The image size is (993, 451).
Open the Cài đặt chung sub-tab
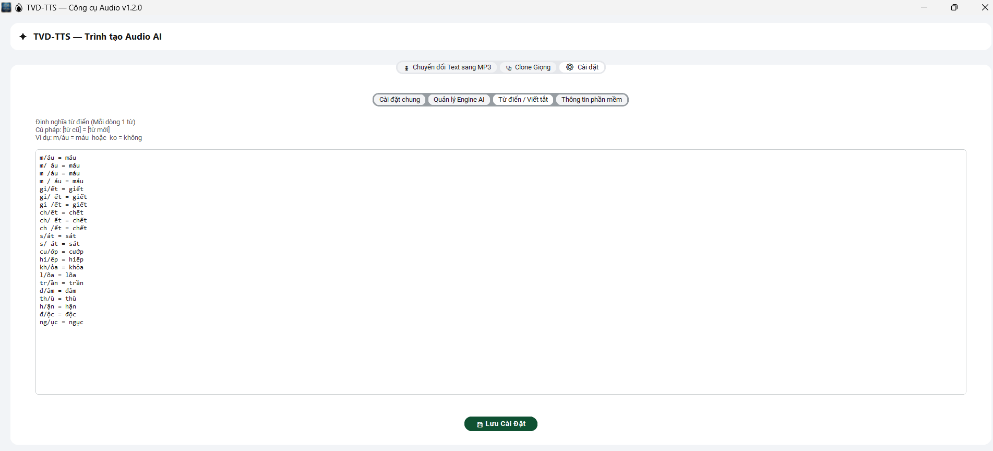pyautogui.click(x=400, y=100)
